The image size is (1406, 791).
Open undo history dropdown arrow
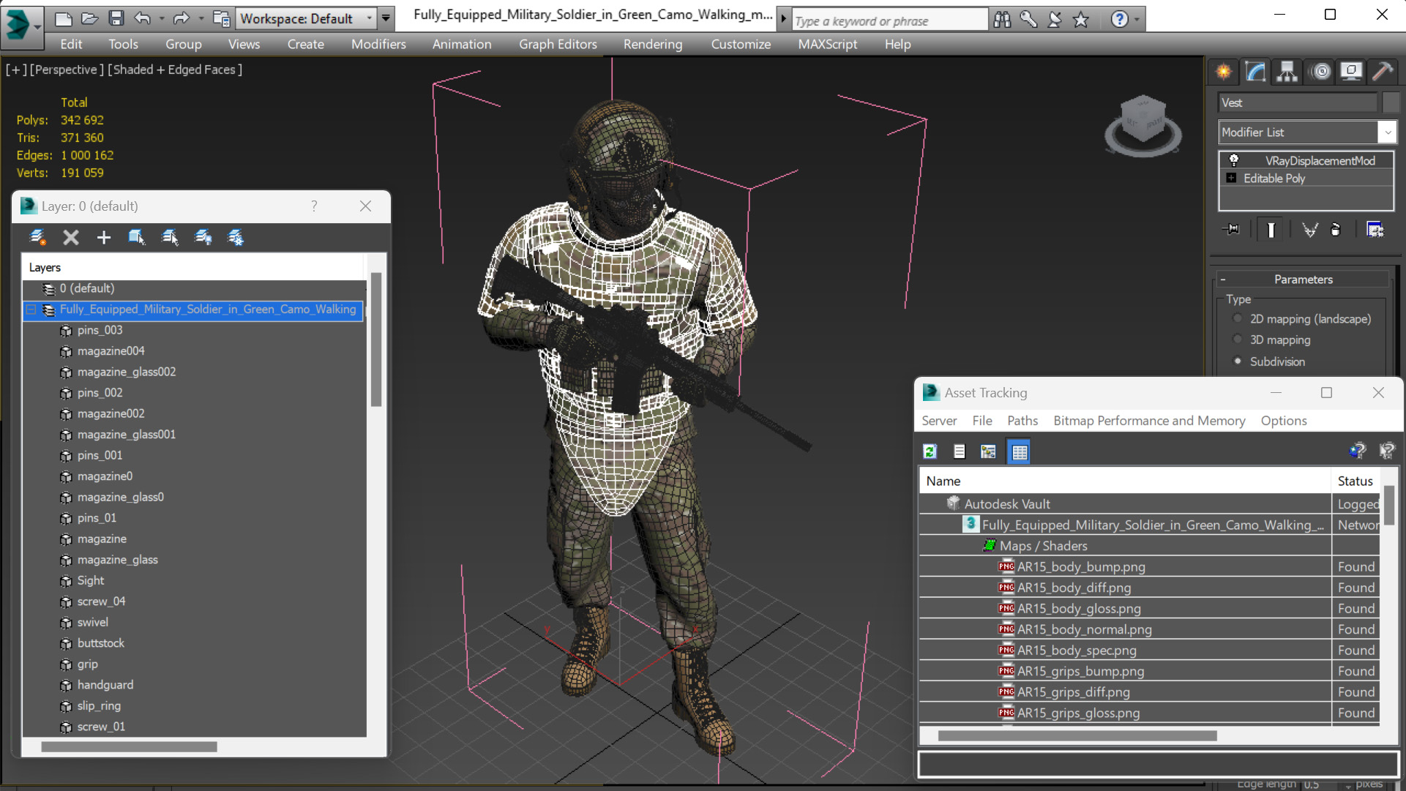click(161, 18)
